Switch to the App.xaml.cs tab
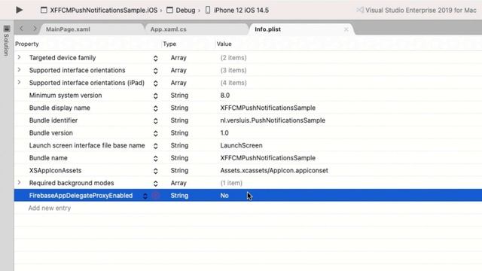The image size is (482, 271). pyautogui.click(x=168, y=29)
